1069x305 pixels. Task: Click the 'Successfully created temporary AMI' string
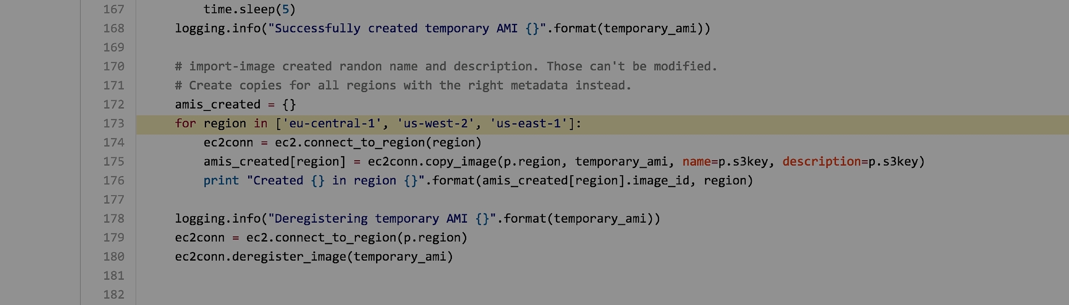(407, 29)
